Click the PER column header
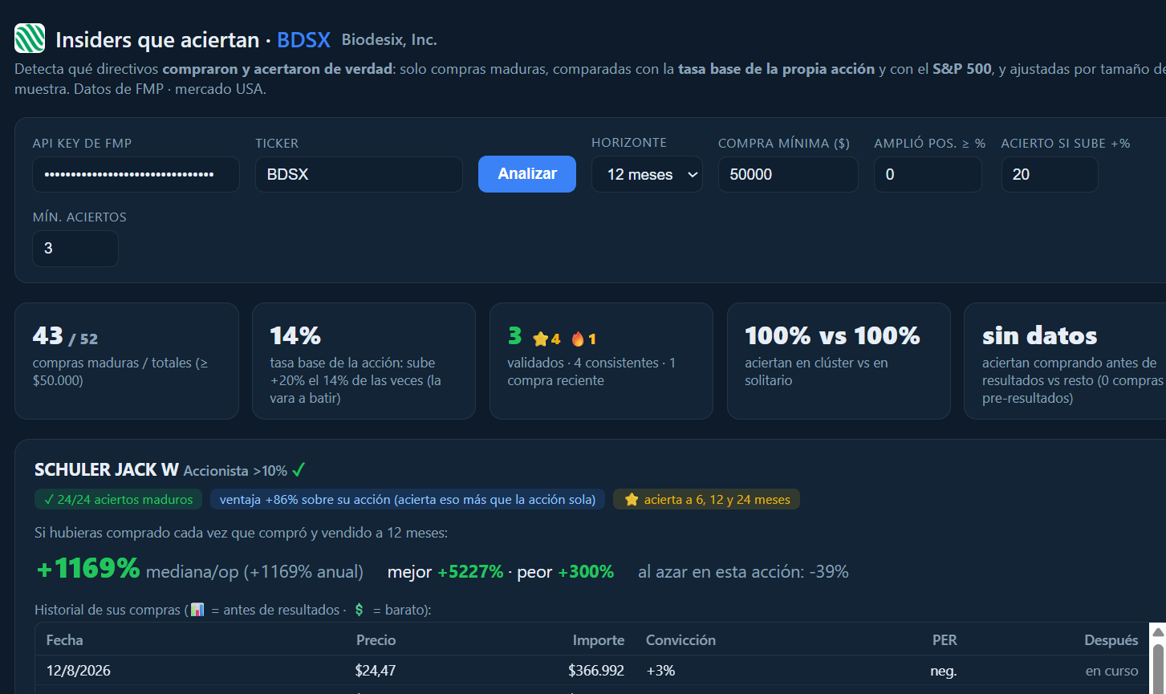 pos(945,640)
